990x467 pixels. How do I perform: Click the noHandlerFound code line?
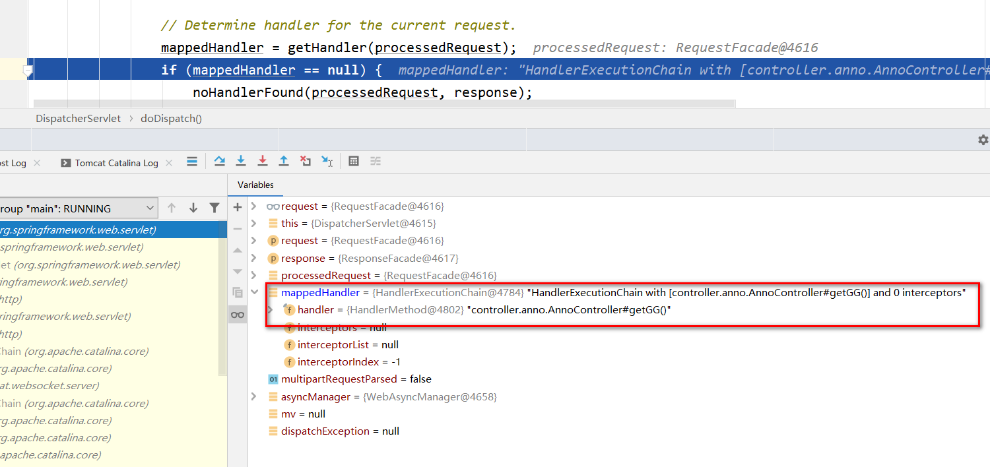[x=362, y=92]
